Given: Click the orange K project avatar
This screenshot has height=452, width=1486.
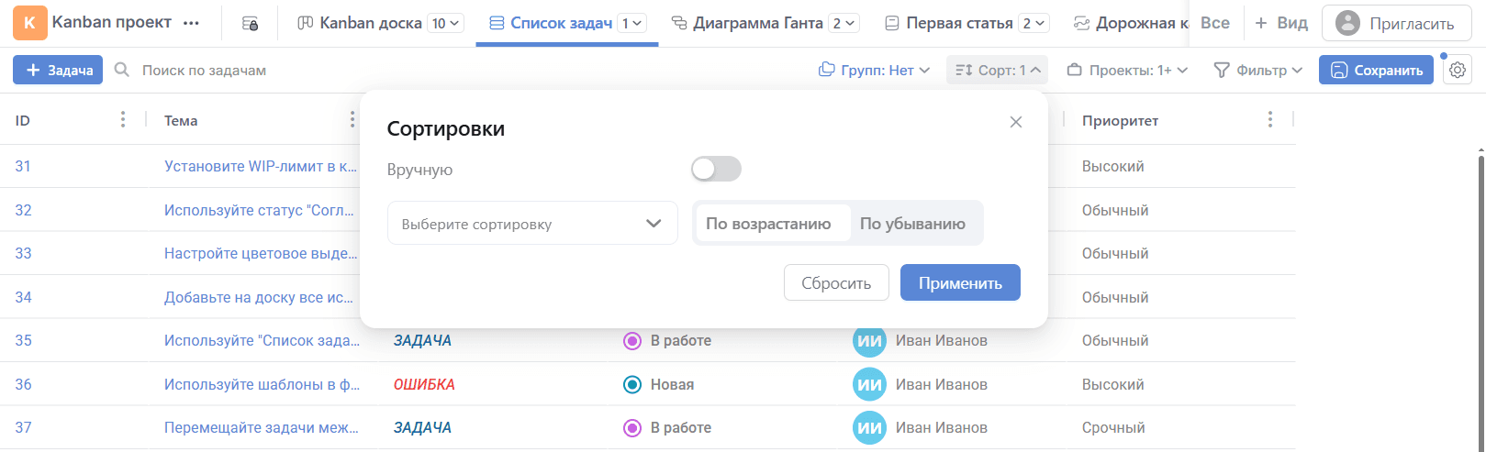Looking at the screenshot, I should click(29, 23).
